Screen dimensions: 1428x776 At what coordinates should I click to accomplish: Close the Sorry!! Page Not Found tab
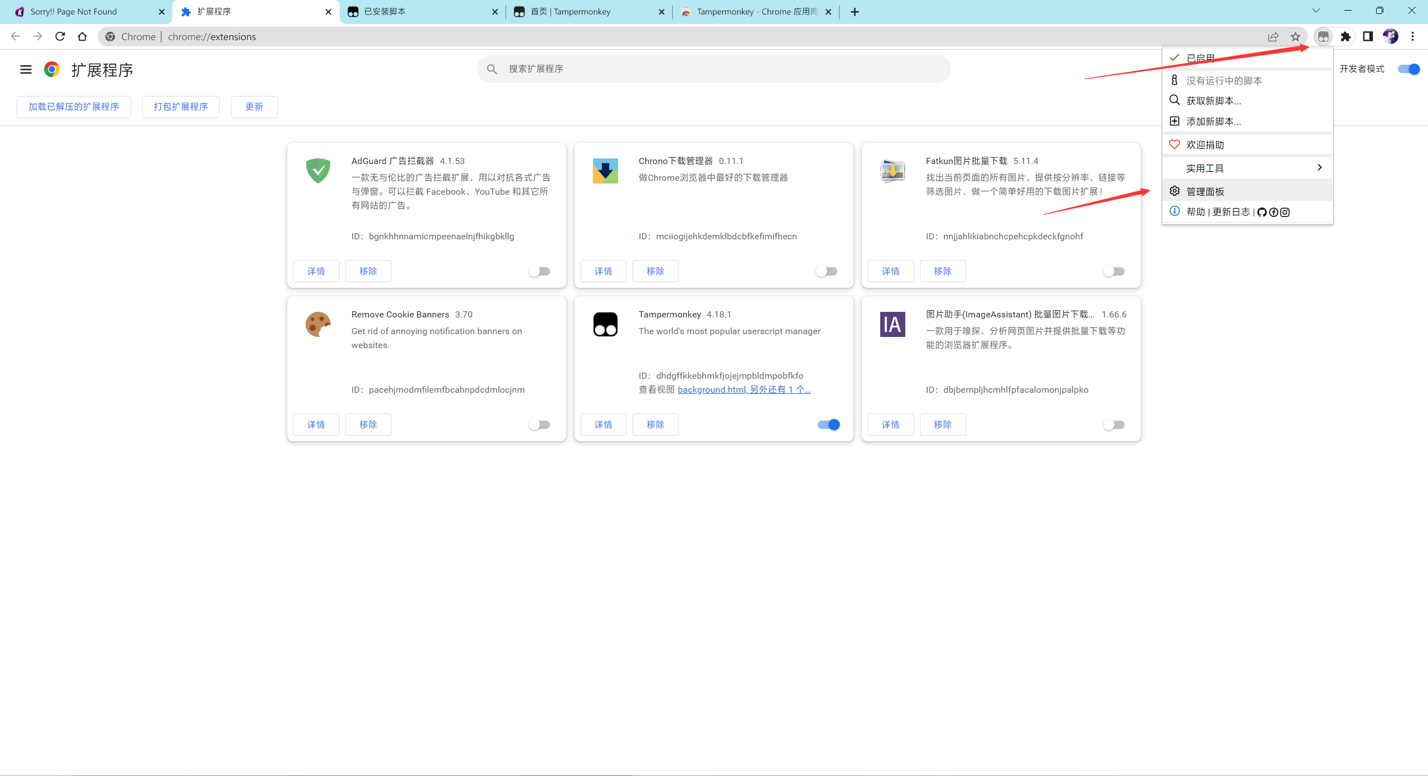162,12
